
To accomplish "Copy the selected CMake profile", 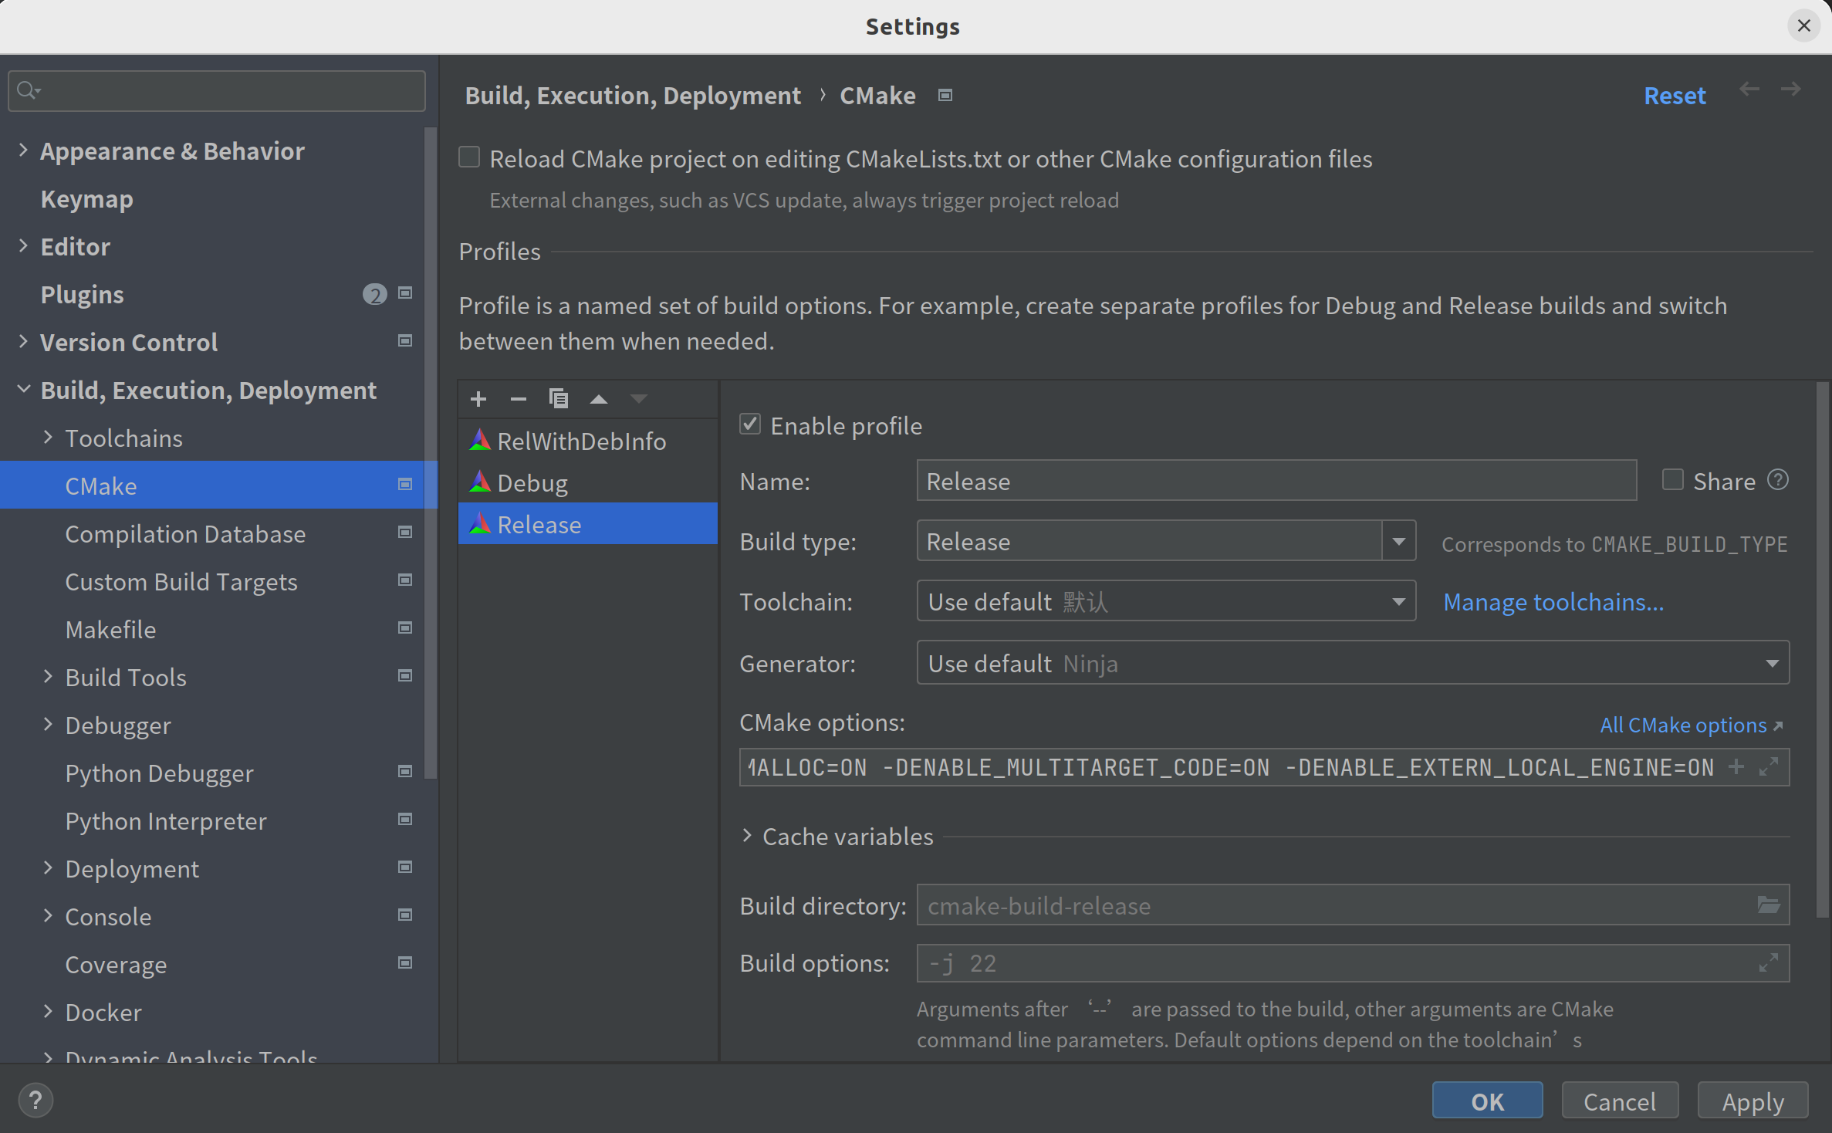I will pos(558,398).
